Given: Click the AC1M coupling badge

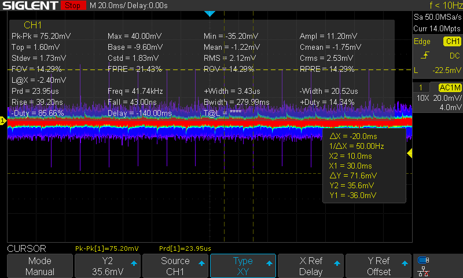Looking at the screenshot, I should pyautogui.click(x=450, y=87).
